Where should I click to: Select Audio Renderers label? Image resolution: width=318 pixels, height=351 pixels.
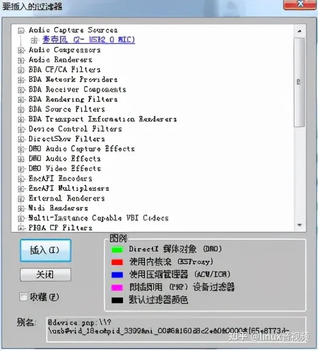coord(60,60)
